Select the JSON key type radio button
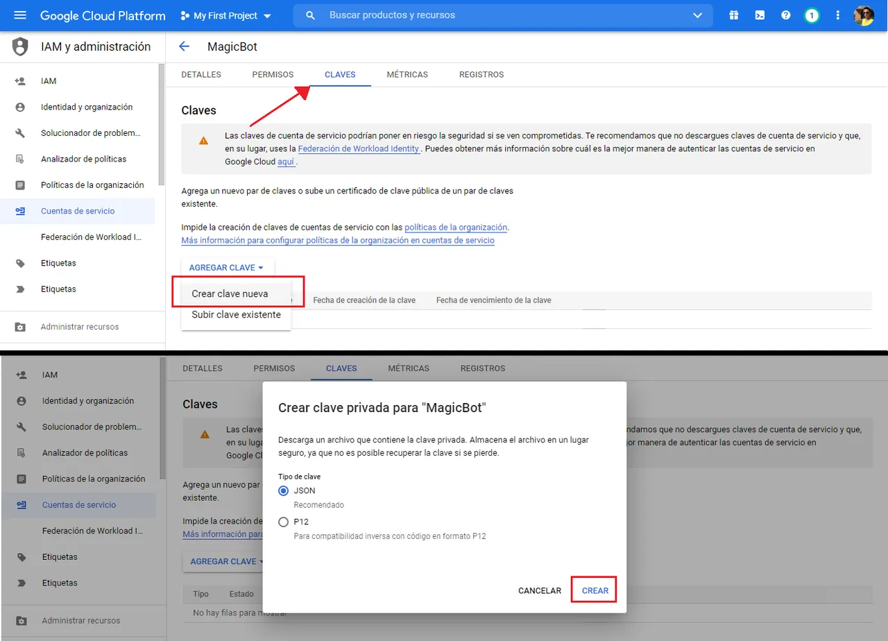The height and width of the screenshot is (641, 888). 283,490
